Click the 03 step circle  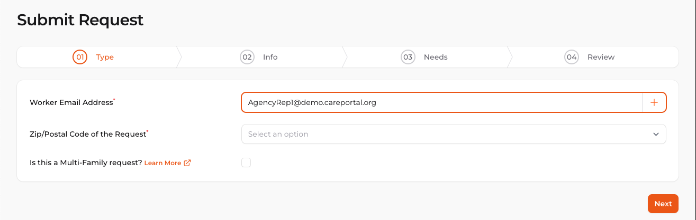pos(408,57)
